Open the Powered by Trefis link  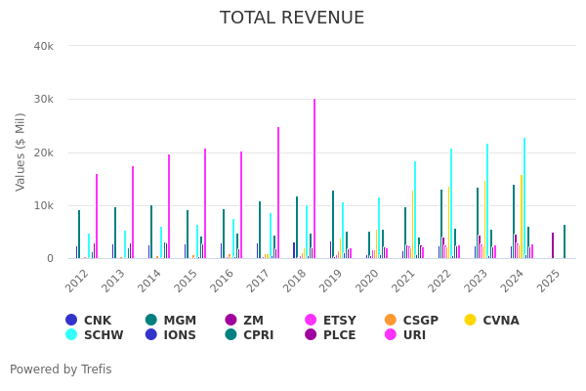pos(61,369)
